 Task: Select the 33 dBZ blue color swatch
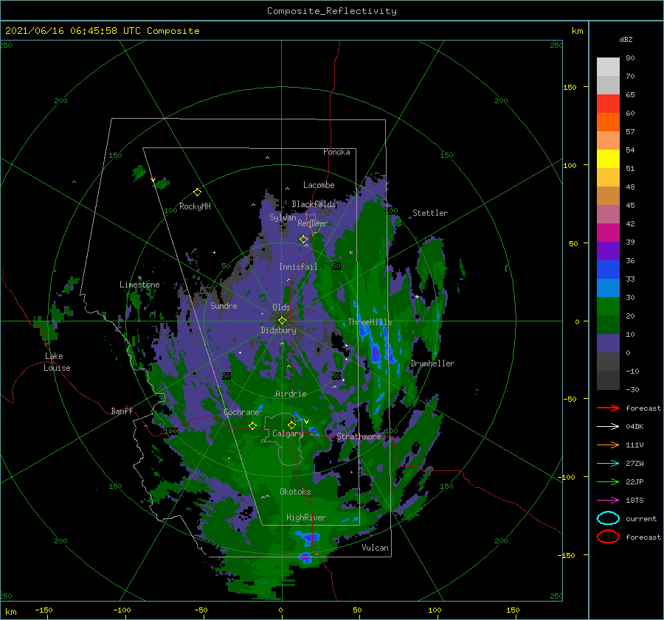tap(608, 270)
